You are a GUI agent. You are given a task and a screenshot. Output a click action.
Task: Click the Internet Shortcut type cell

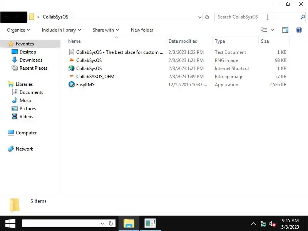pos(232,69)
